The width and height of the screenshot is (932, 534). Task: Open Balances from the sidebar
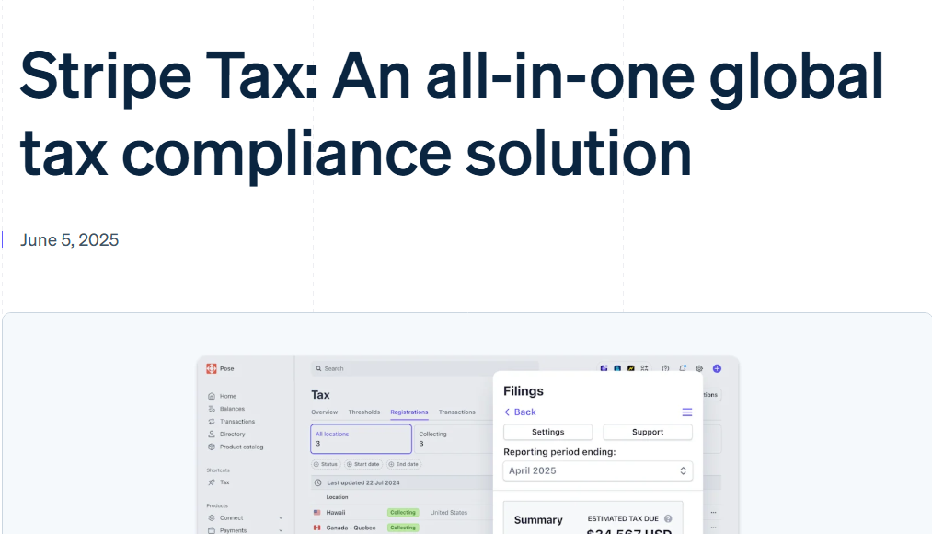211,409
